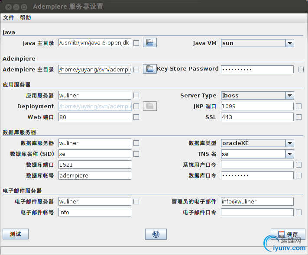Click the Key Store Password field

pyautogui.click(x=257, y=69)
